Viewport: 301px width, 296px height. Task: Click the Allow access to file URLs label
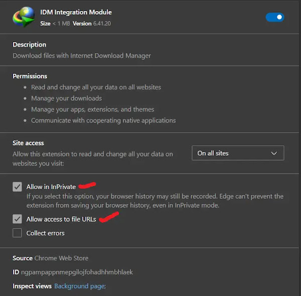61,219
